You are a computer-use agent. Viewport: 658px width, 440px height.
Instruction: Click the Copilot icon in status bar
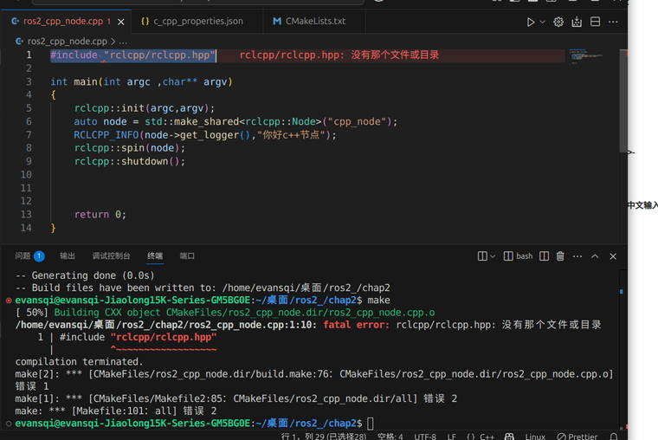point(509,437)
